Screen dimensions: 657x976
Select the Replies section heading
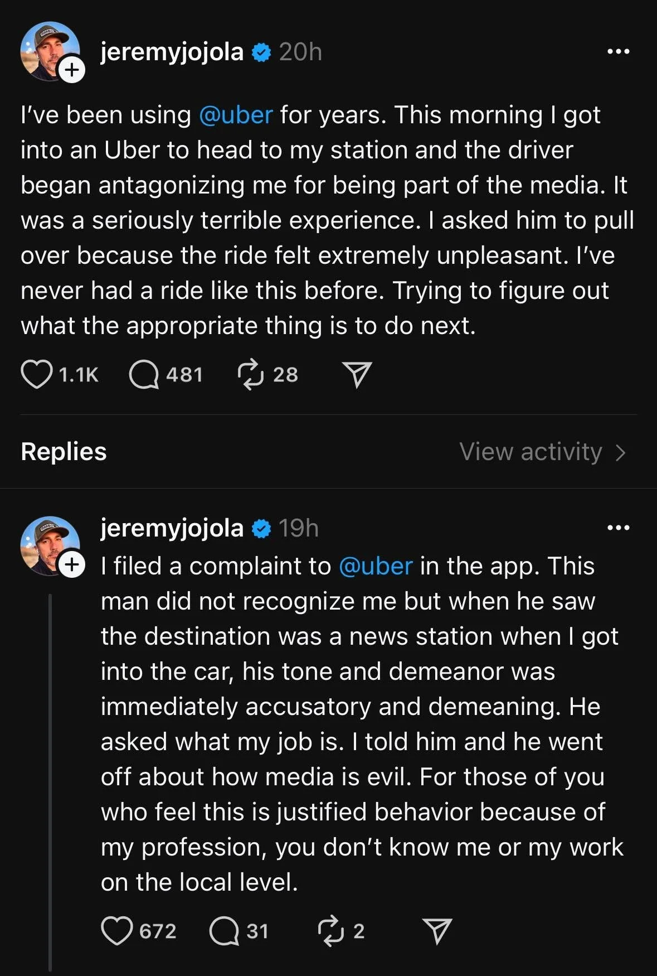[x=64, y=452]
